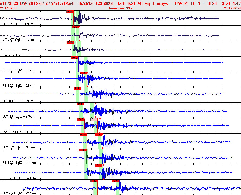Click the 'RB B203 EHZ -- 14.4km' label
This screenshot has height=195, width=241.
(x=19, y=163)
